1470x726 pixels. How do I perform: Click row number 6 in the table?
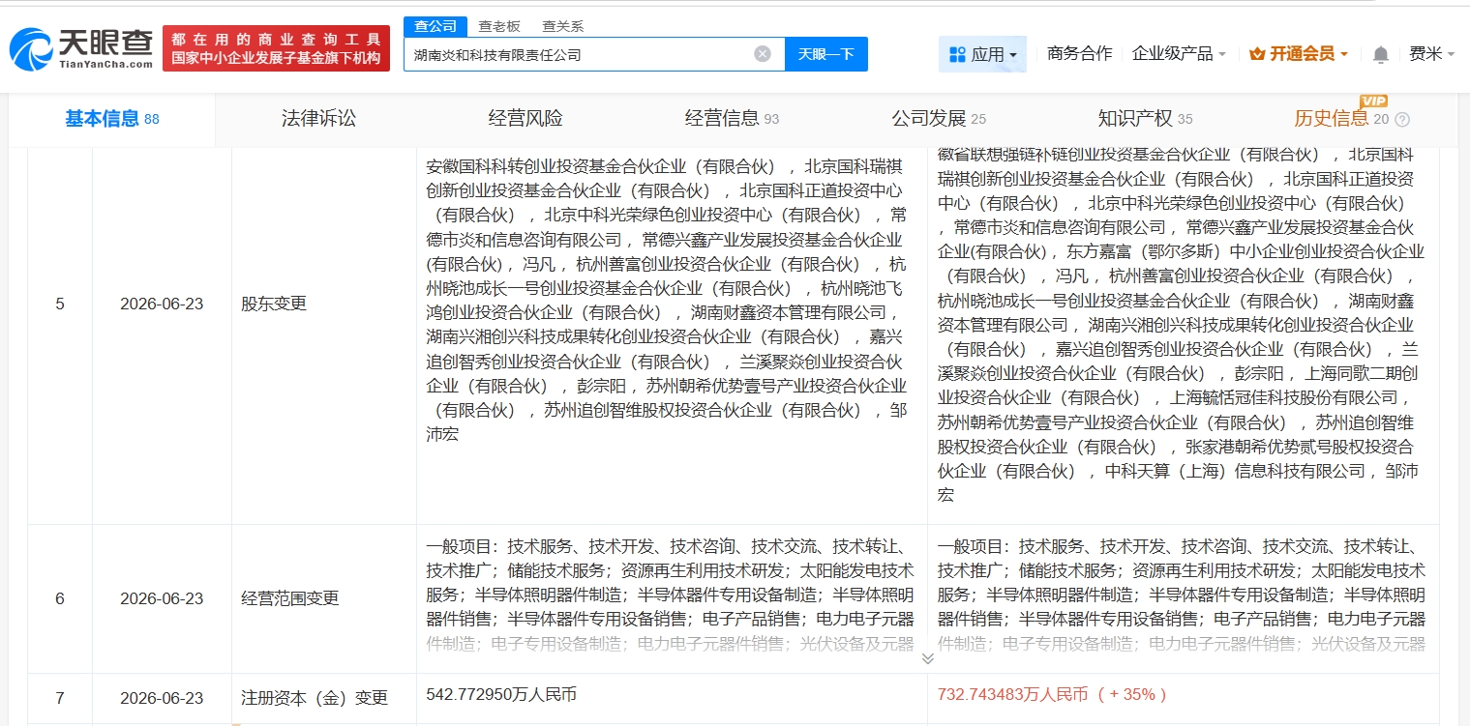(x=60, y=598)
